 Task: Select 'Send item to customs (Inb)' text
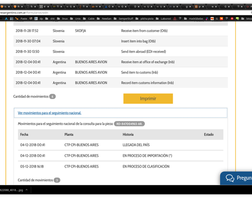(139, 72)
